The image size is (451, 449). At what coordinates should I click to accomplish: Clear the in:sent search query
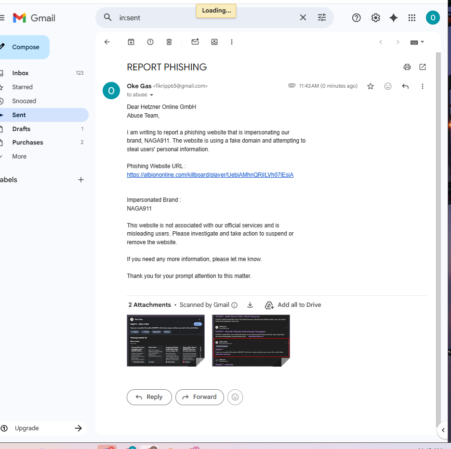tap(303, 17)
